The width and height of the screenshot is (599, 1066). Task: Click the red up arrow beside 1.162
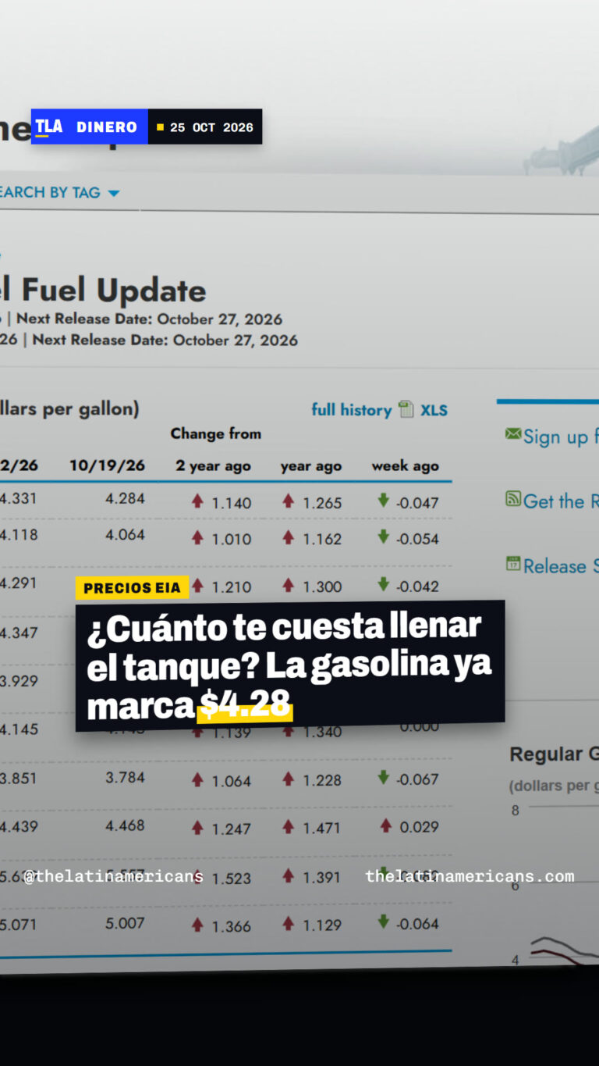click(289, 537)
